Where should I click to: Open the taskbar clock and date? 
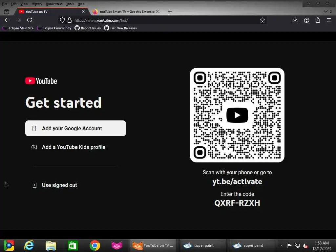pyautogui.click(x=322, y=246)
